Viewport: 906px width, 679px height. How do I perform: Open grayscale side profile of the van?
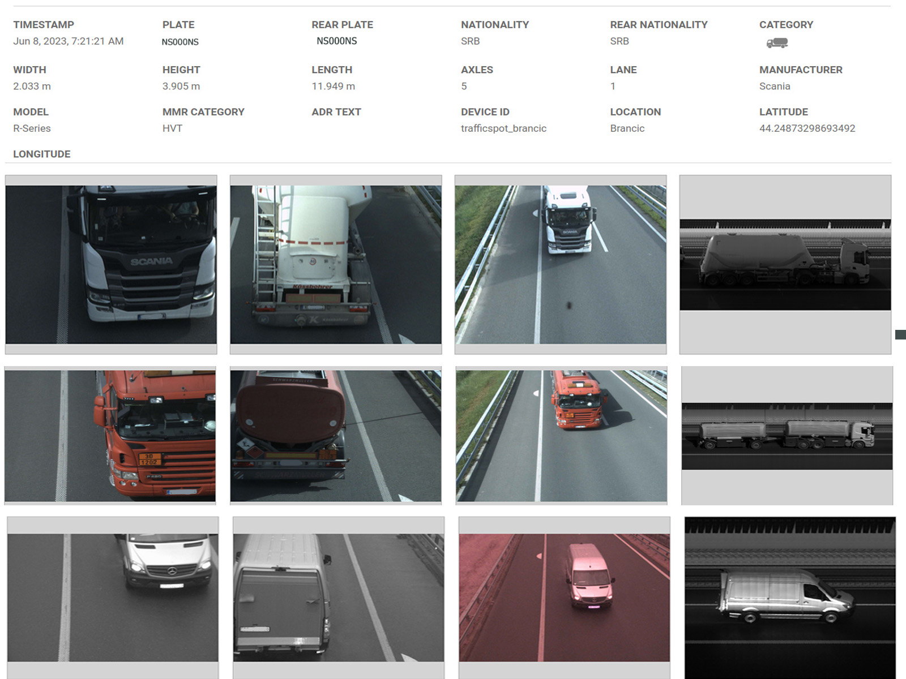[790, 598]
